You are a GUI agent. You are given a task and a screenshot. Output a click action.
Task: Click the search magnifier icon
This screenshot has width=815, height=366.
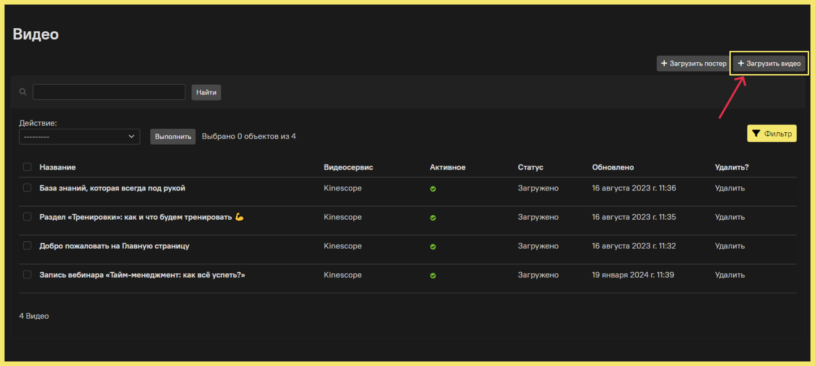tap(23, 92)
